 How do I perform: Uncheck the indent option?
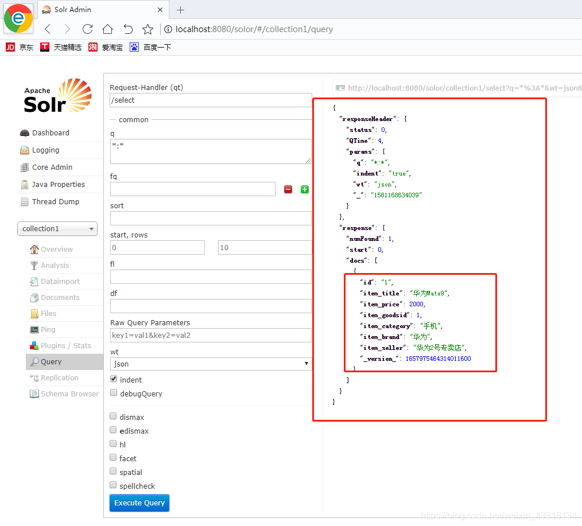pos(113,378)
